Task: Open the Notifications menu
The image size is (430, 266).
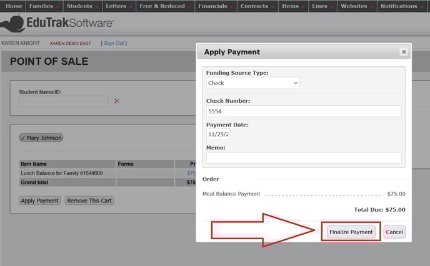Action: [x=402, y=6]
